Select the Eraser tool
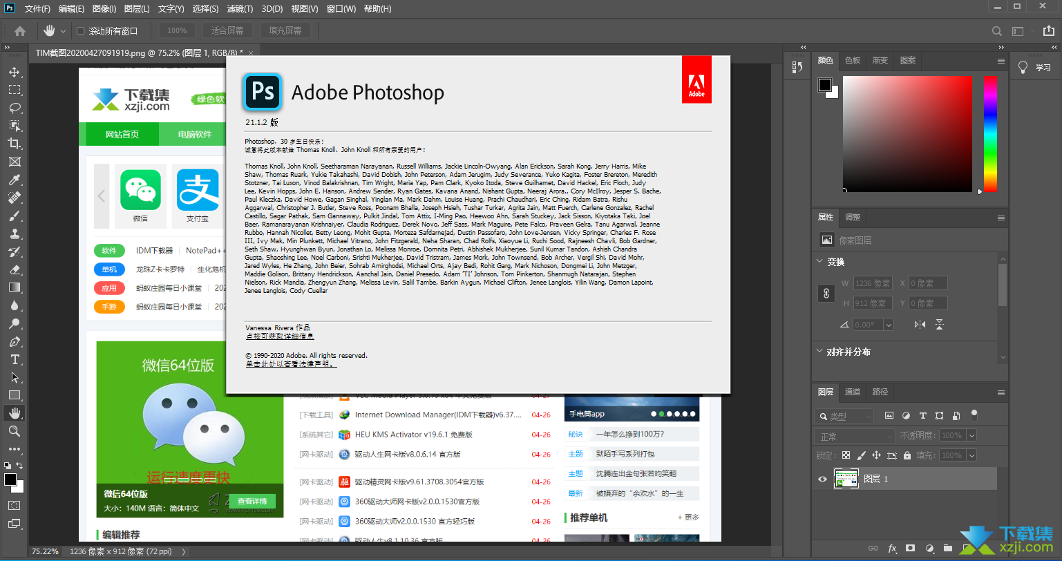The width and height of the screenshot is (1062, 561). tap(15, 269)
